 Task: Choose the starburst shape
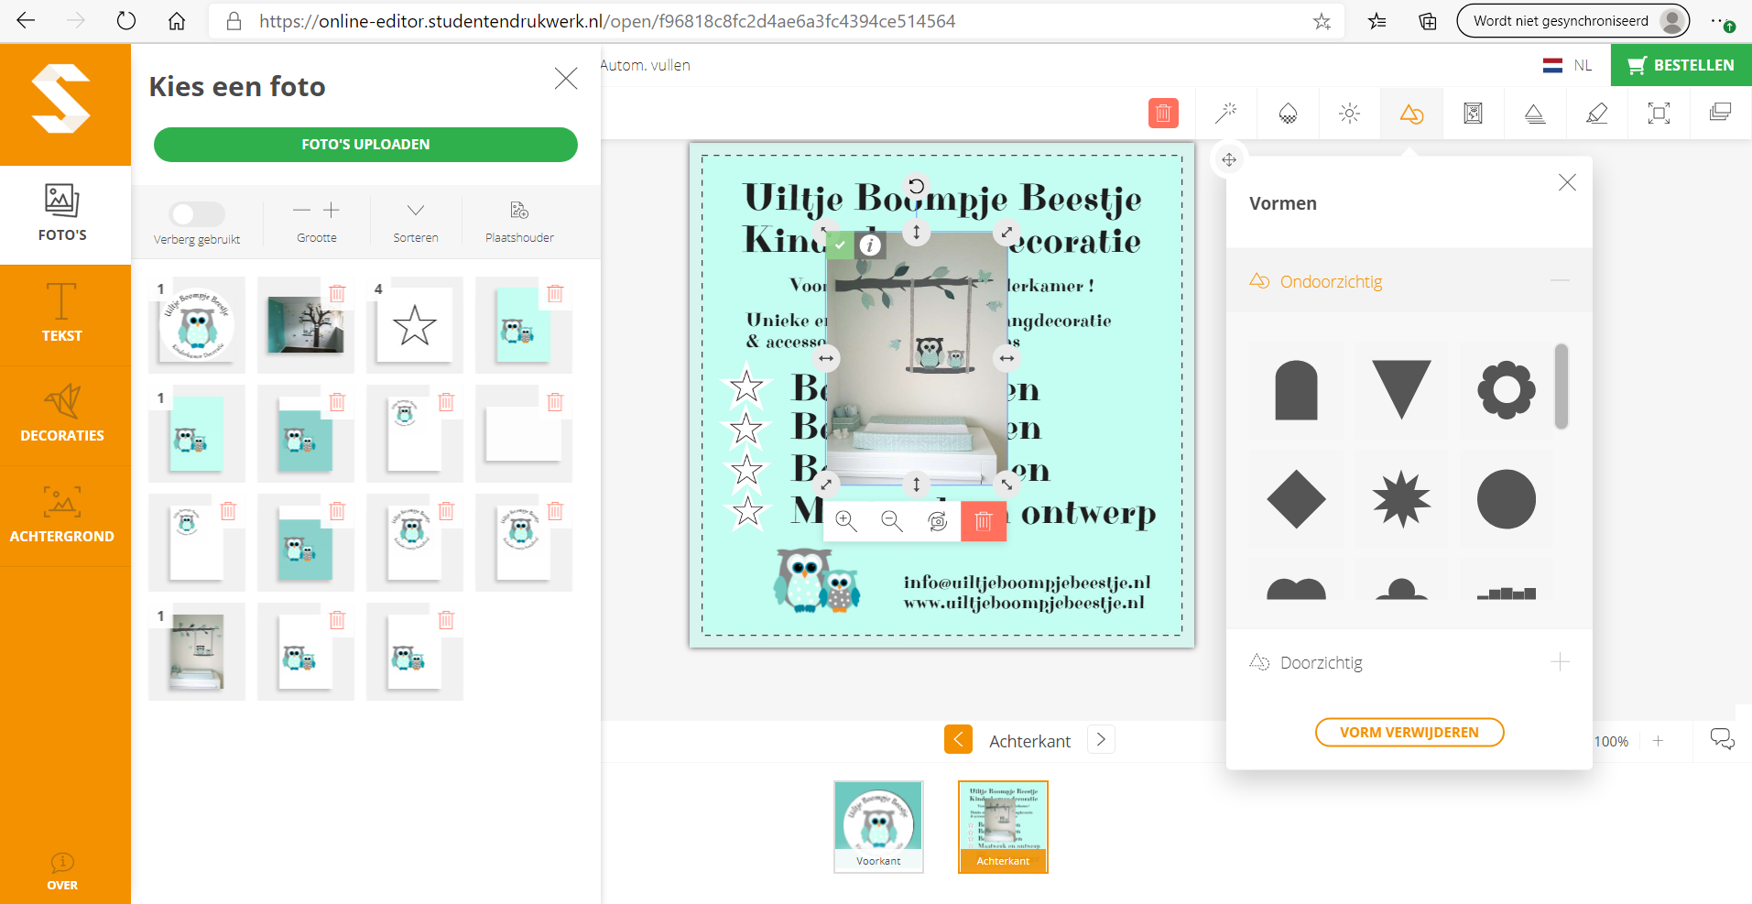tap(1401, 499)
